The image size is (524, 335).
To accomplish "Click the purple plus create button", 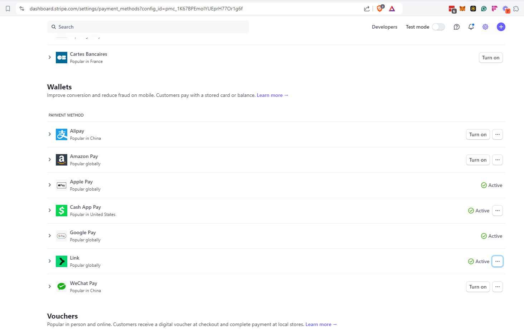I will (x=501, y=27).
